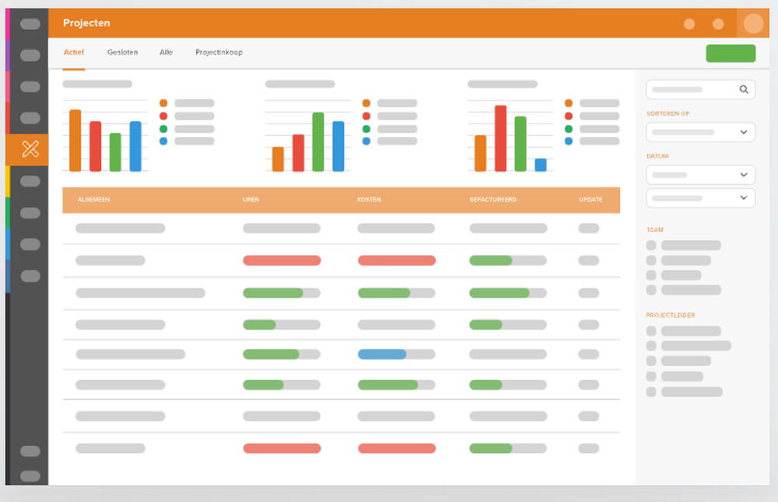Switch to the Actief tab
The width and height of the screenshot is (778, 502).
pos(74,52)
